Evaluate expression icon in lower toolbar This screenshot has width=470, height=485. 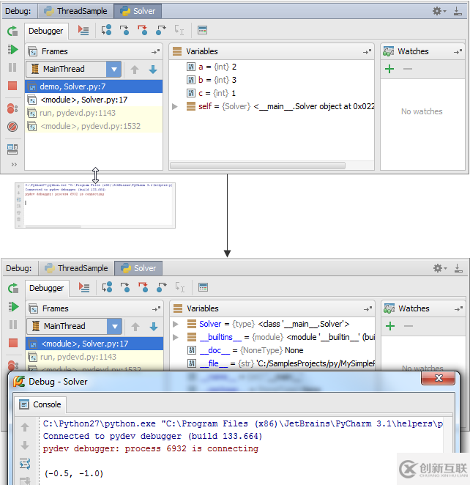point(203,287)
